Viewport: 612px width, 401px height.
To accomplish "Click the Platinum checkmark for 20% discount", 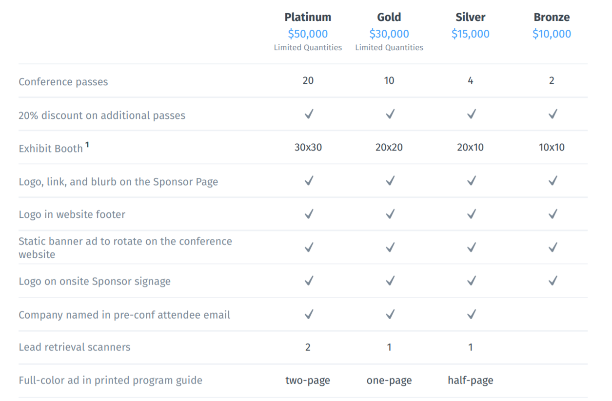I will click(308, 115).
